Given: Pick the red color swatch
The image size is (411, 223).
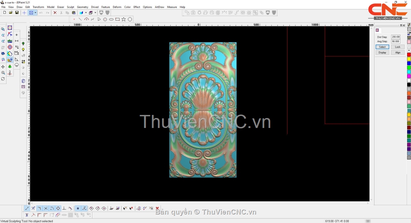Looking at the screenshot, I should 409,55.
